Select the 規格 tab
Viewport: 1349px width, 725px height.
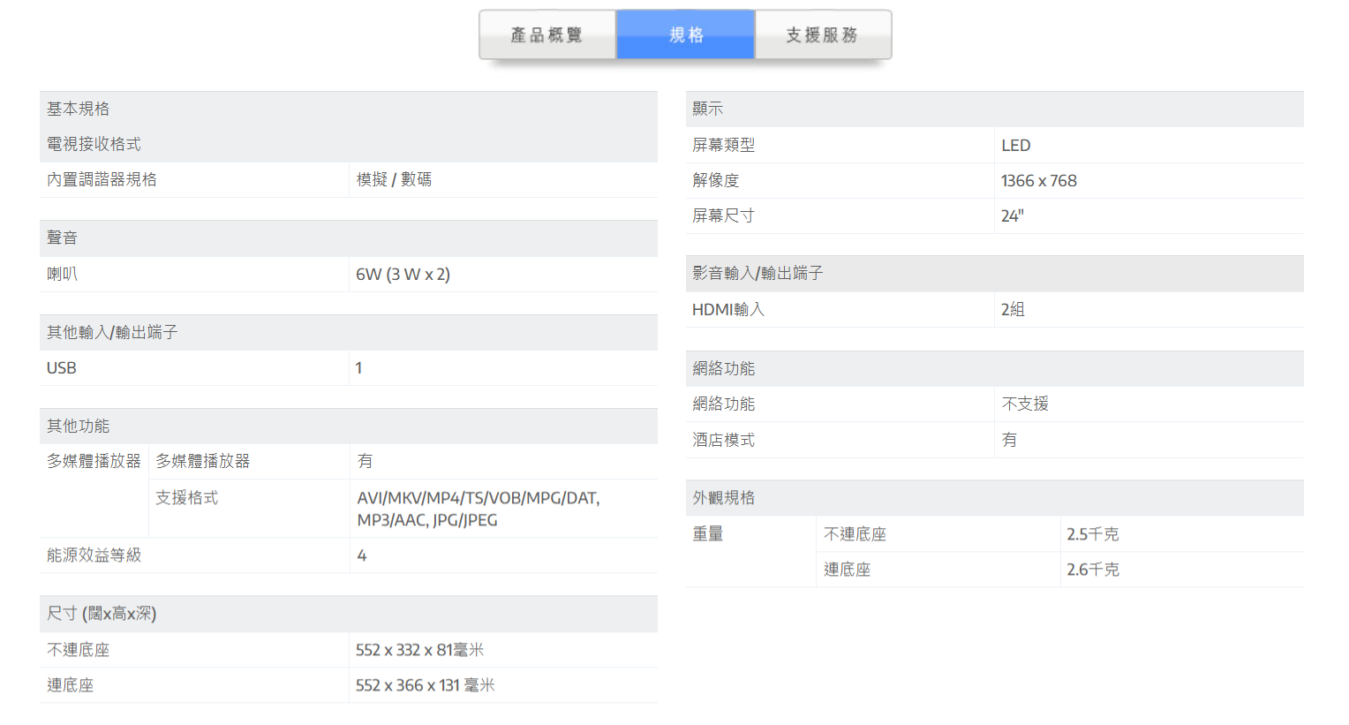(x=686, y=35)
